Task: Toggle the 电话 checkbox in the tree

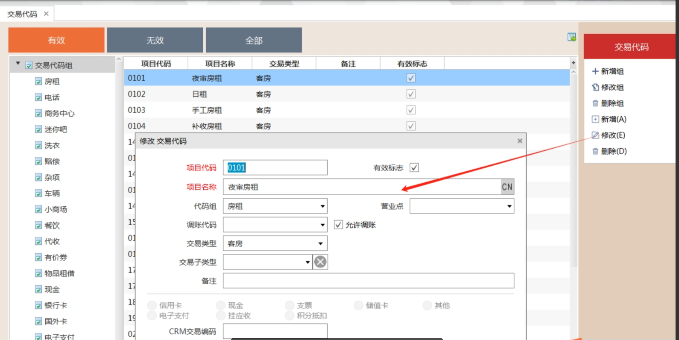Action: click(x=38, y=97)
